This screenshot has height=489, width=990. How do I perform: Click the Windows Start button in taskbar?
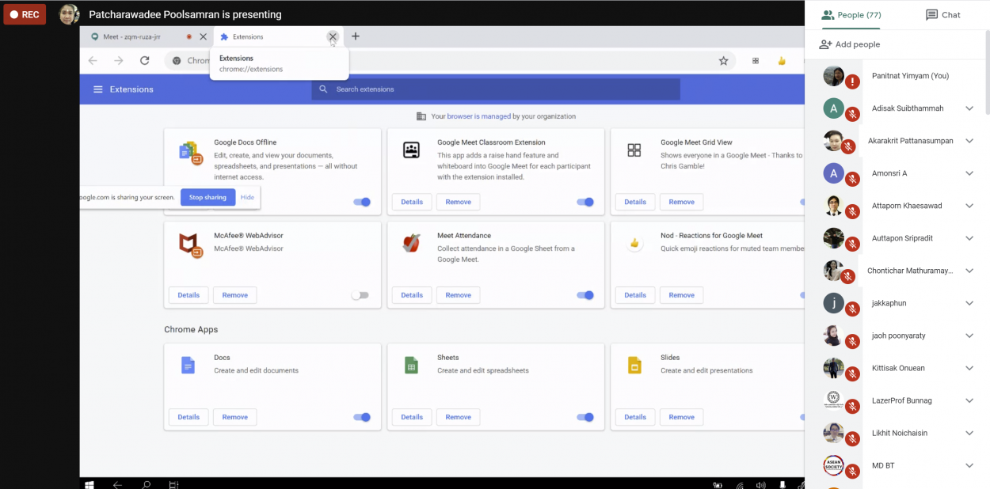click(89, 484)
